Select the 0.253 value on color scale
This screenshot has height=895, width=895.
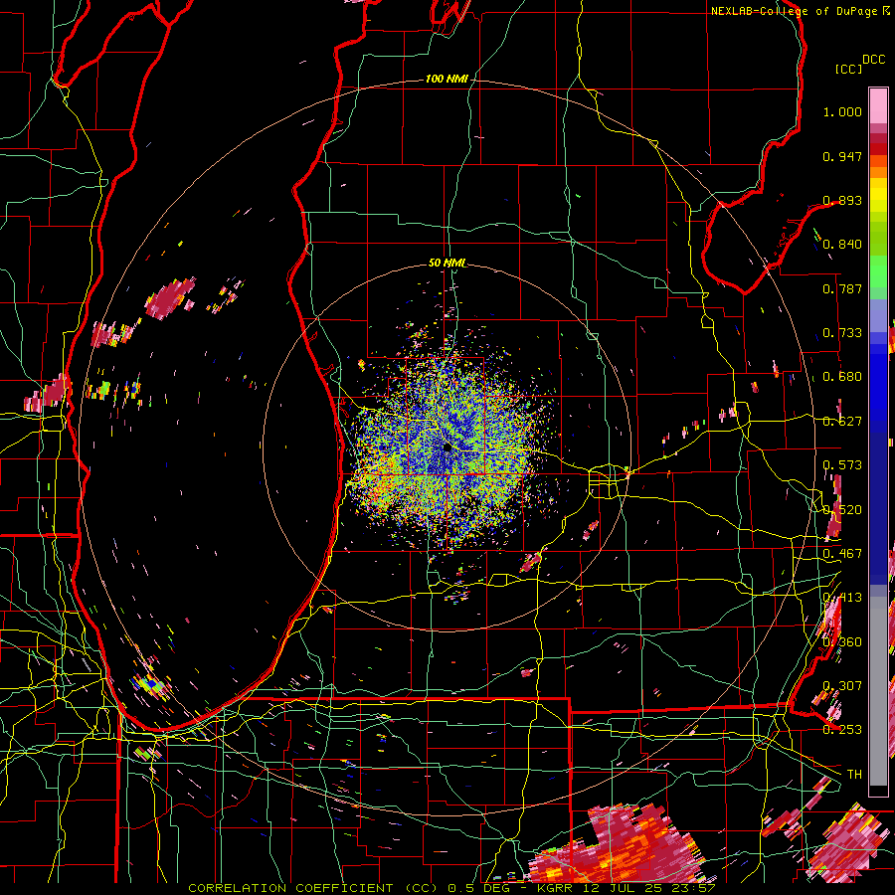(842, 730)
